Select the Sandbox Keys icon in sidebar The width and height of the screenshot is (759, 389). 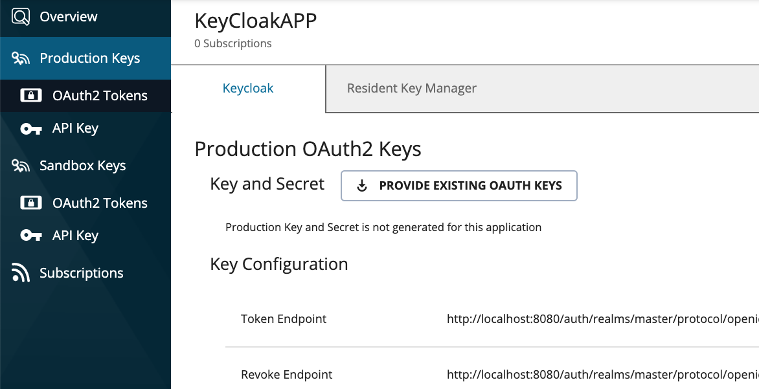[19, 165]
